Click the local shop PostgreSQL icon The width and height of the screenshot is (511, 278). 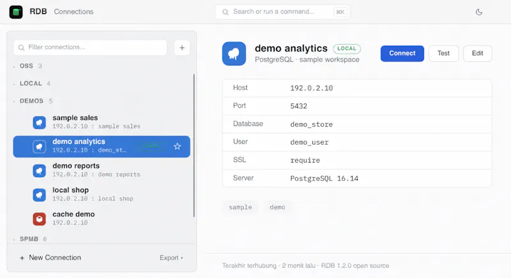tap(40, 195)
